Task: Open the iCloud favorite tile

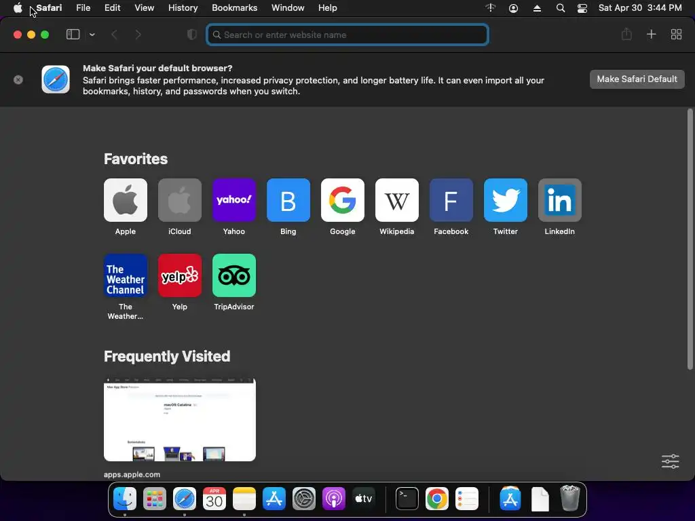Action: coord(179,200)
